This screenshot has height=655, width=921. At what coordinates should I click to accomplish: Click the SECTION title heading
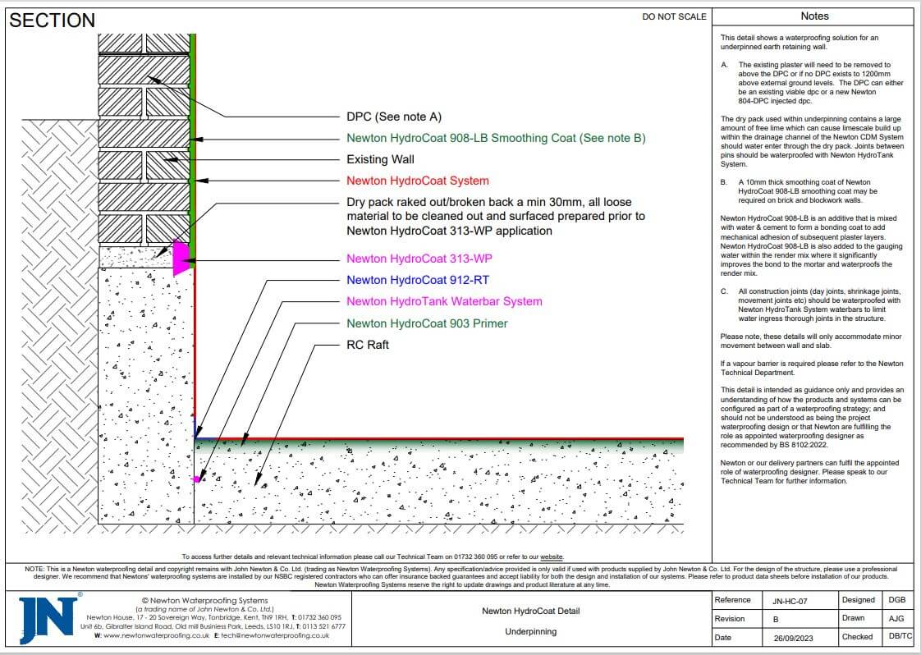52,21
